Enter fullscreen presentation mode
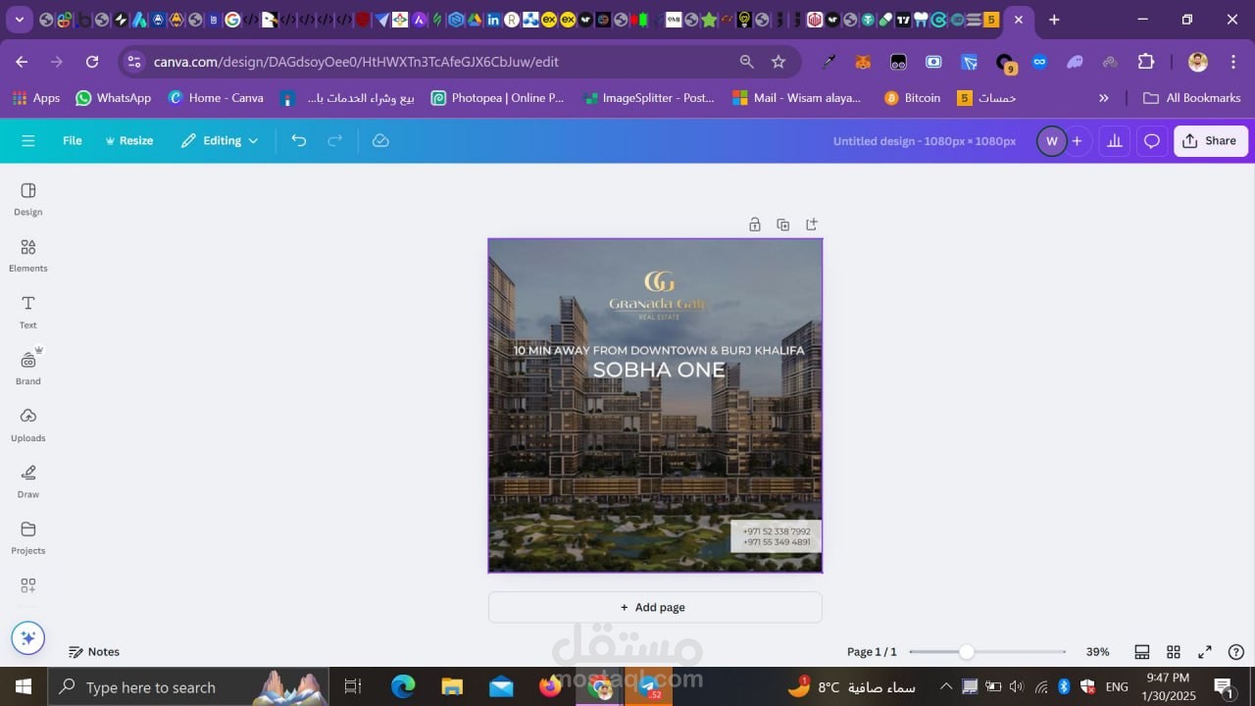 pos(1205,652)
